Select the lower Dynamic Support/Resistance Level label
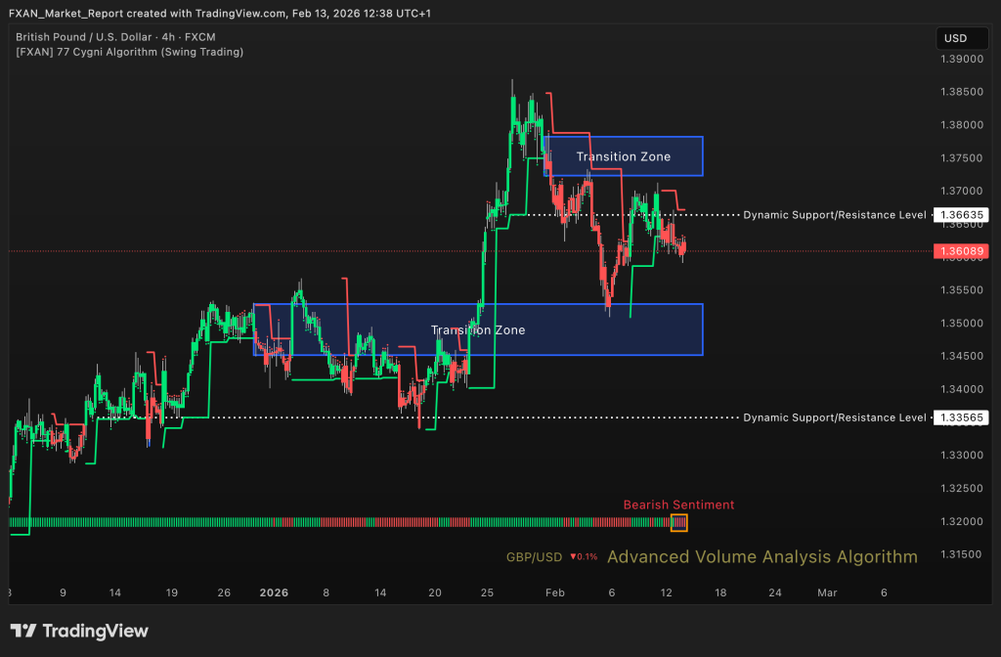1001x657 pixels. [834, 417]
